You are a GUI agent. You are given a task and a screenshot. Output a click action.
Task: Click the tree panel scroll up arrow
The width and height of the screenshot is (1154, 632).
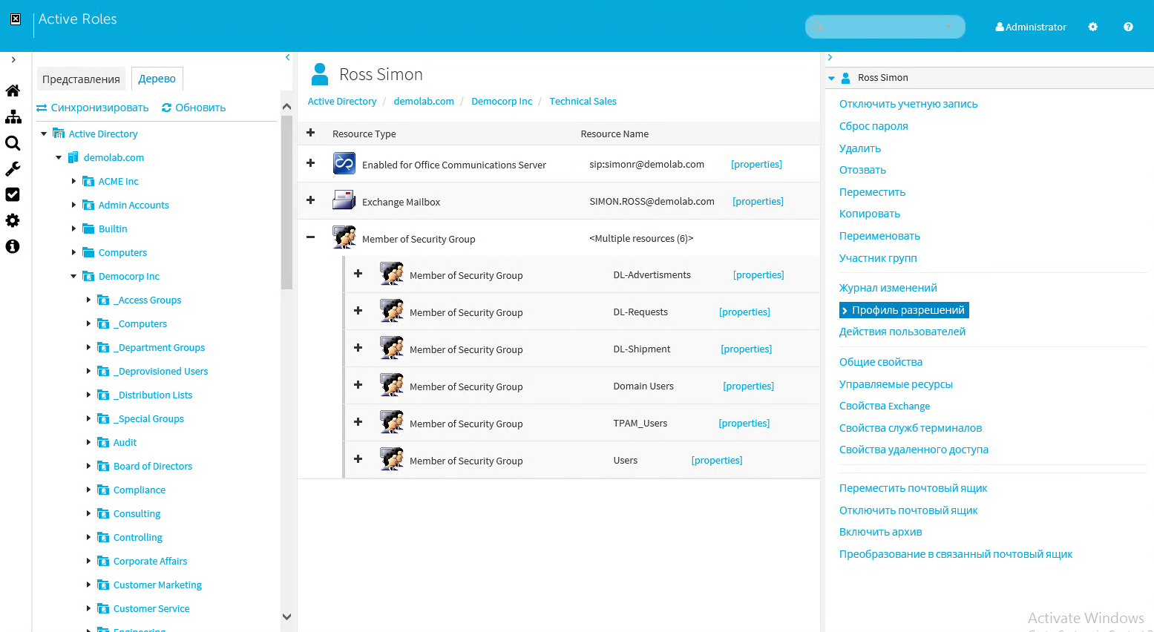pos(286,106)
